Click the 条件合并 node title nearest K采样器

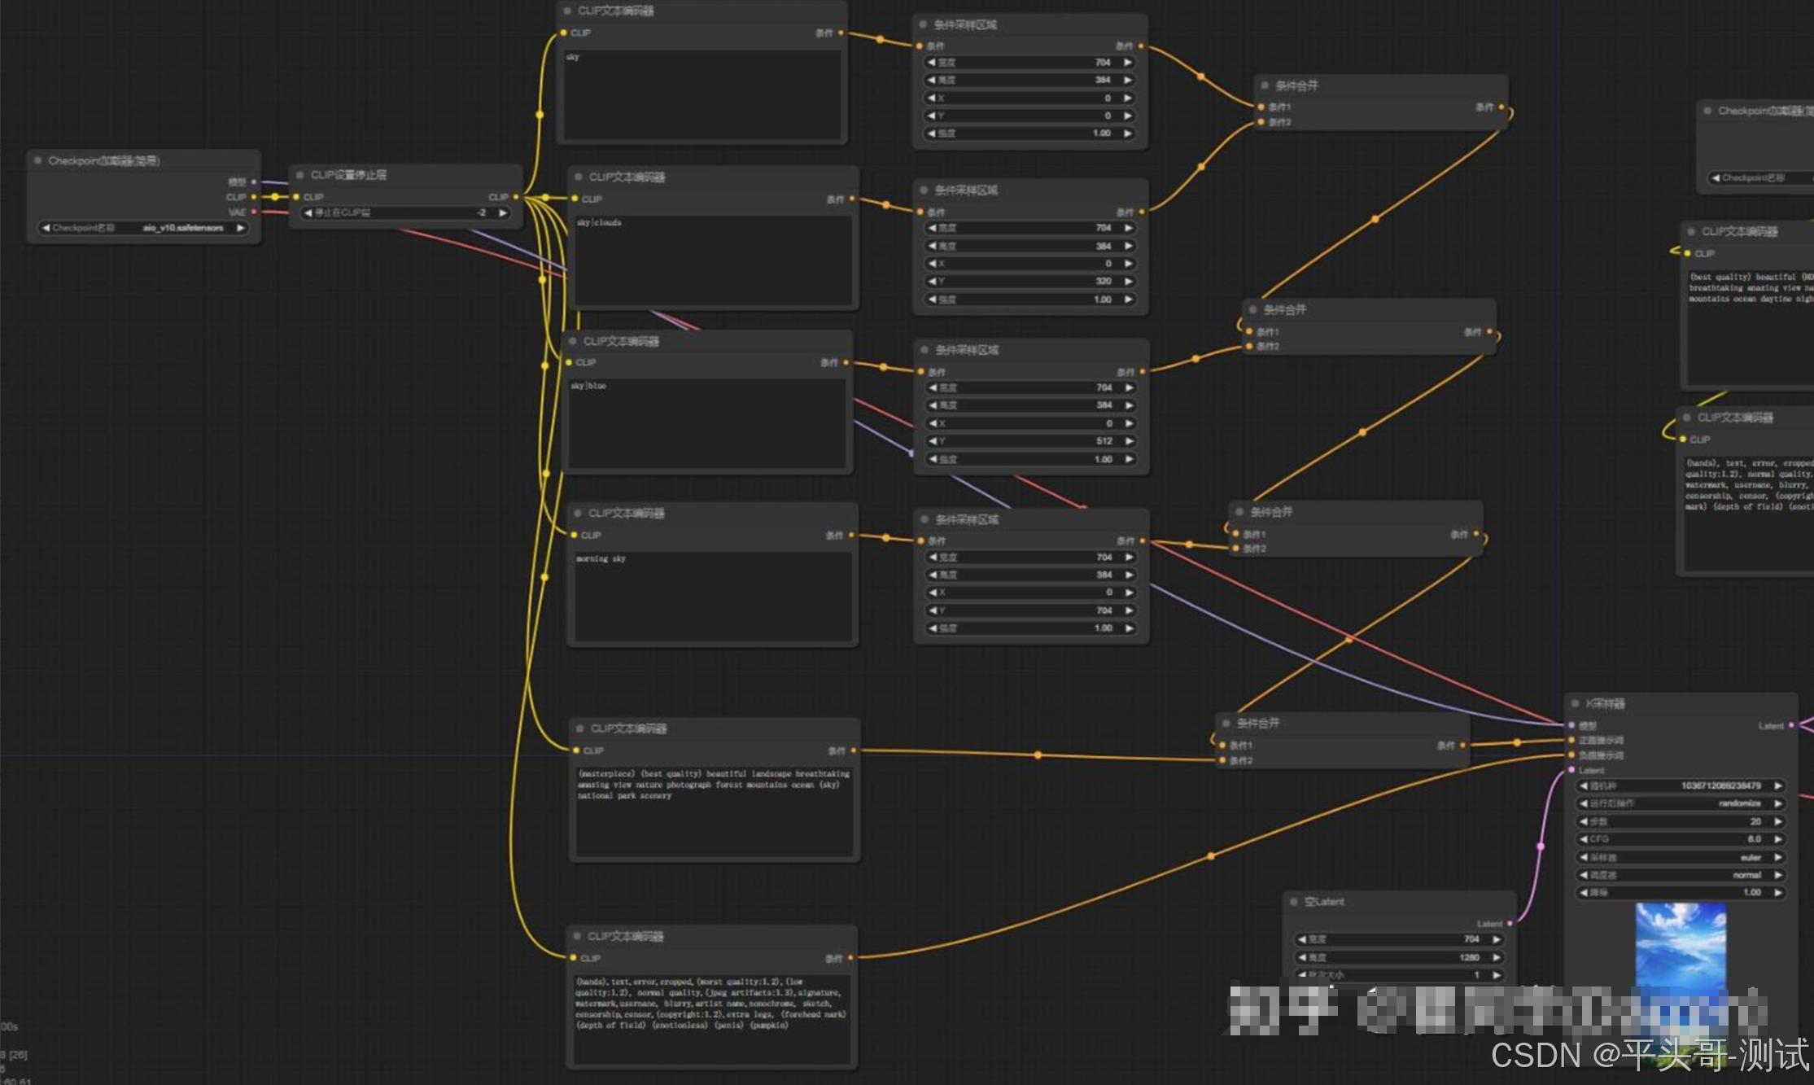[1258, 723]
